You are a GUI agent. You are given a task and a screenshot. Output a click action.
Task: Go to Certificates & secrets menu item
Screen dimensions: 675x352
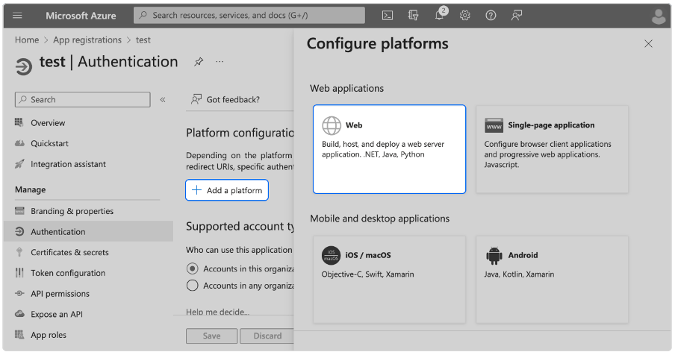[x=69, y=252]
